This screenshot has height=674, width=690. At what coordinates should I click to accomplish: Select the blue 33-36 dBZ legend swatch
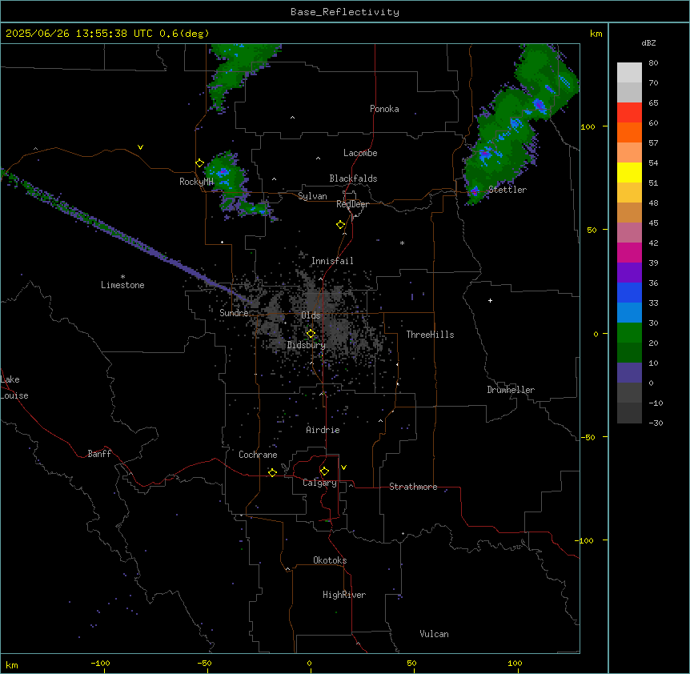pyautogui.click(x=629, y=292)
